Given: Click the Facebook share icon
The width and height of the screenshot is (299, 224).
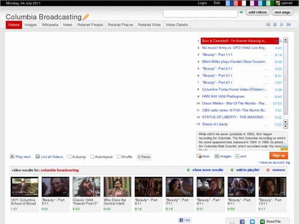Looking at the screenshot, I should pyautogui.click(x=242, y=222).
